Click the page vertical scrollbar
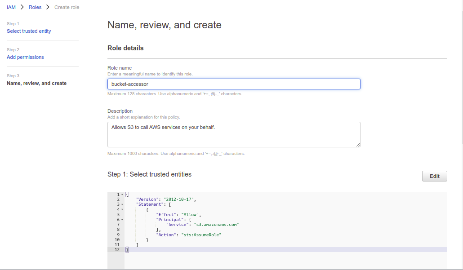The height and width of the screenshot is (270, 463). [x=461, y=90]
